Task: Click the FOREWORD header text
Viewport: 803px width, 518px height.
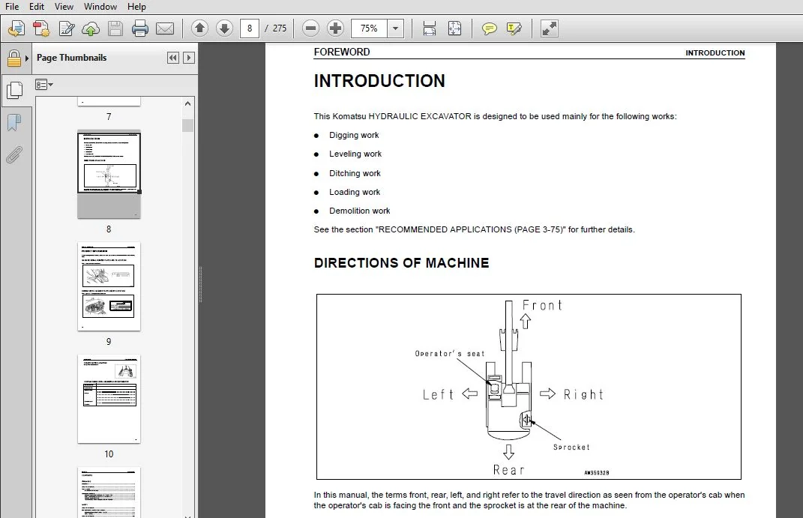Action: tap(342, 52)
